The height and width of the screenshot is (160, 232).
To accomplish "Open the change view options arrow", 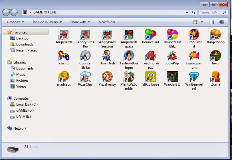I will coord(202,22).
